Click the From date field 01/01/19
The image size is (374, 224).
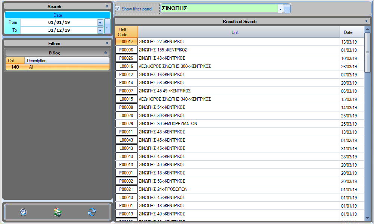(59, 22)
